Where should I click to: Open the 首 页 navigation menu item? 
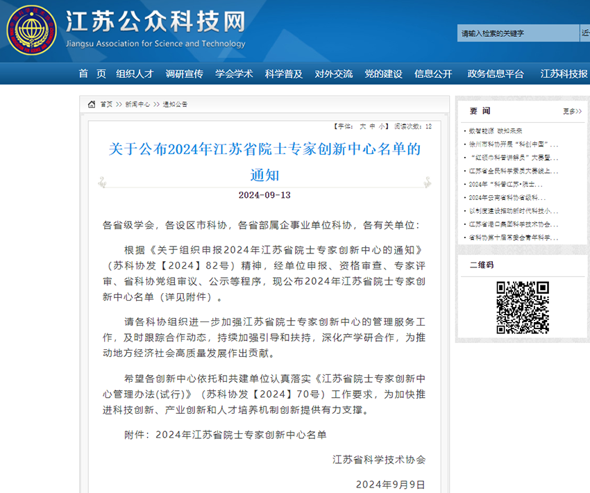click(92, 74)
